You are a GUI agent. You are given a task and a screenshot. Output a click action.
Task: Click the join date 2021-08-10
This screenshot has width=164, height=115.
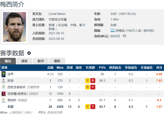(56, 33)
